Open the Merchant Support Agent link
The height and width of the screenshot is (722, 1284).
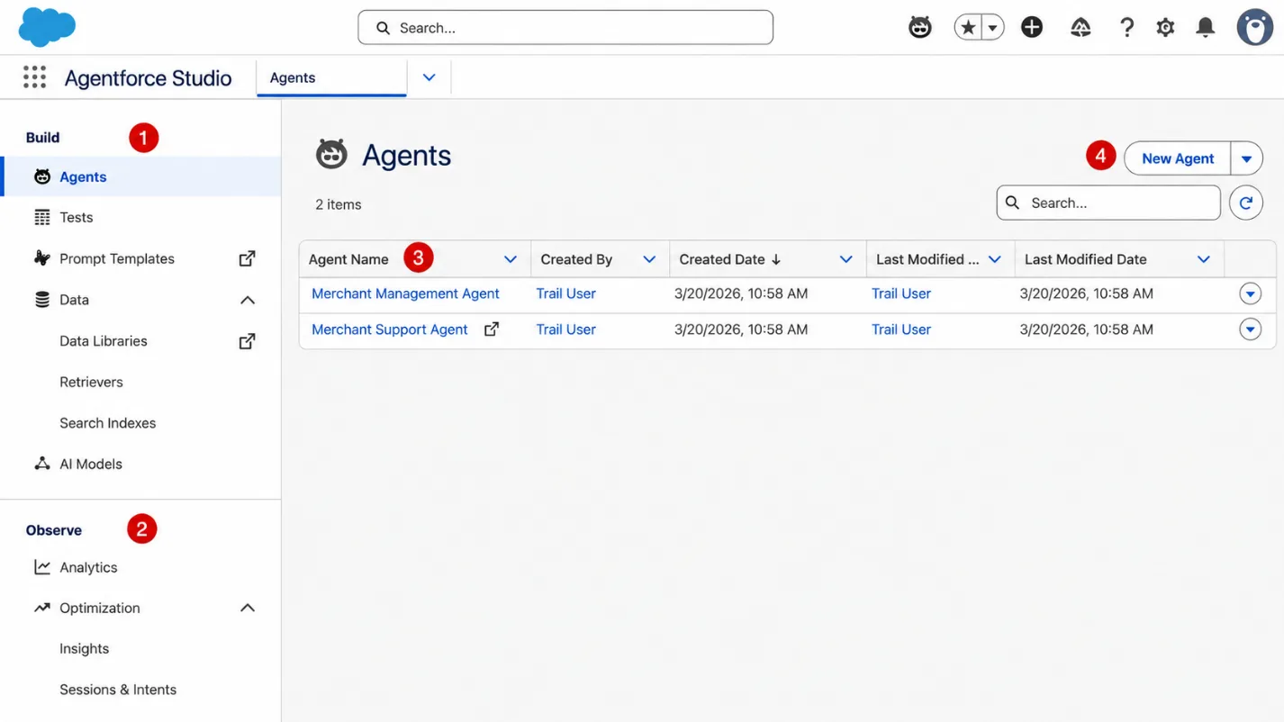coord(390,329)
